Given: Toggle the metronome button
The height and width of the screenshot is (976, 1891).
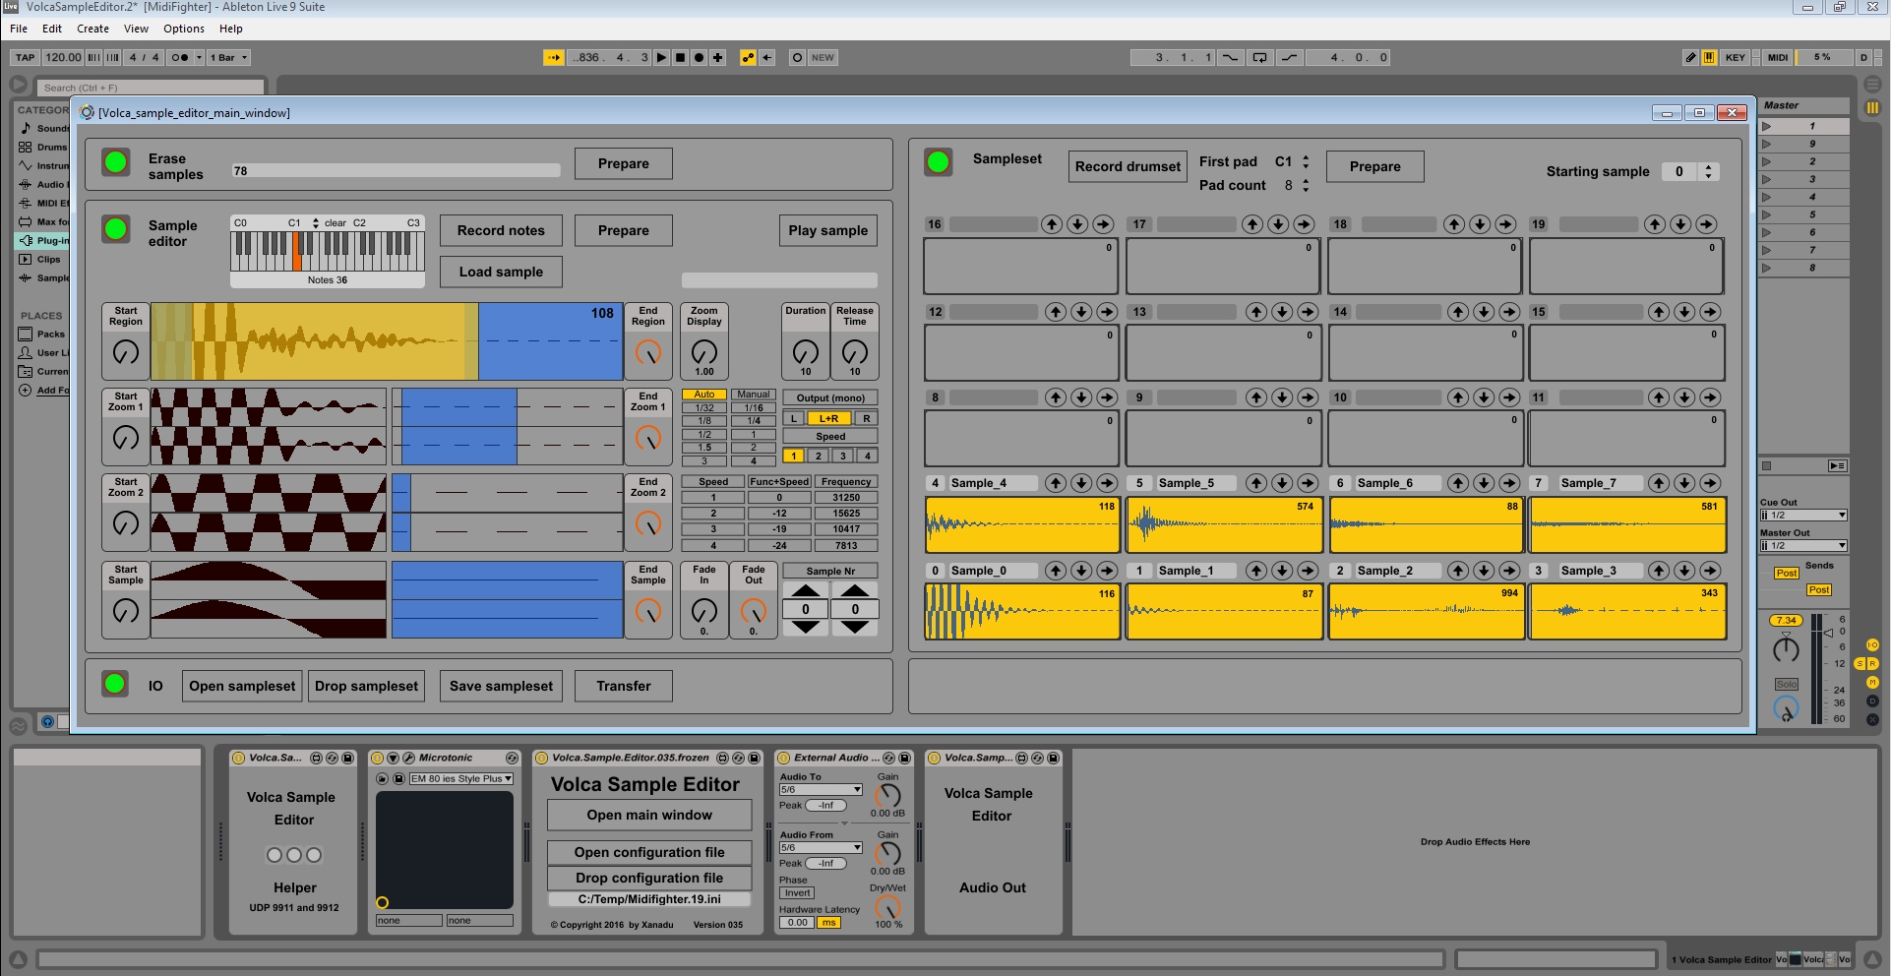Looking at the screenshot, I should (x=180, y=57).
